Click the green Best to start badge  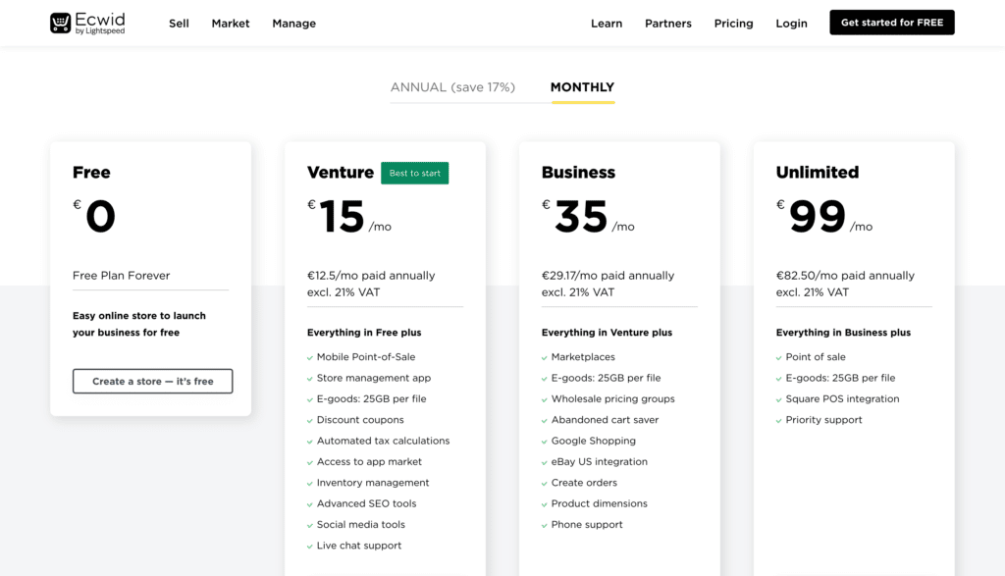pyautogui.click(x=415, y=173)
